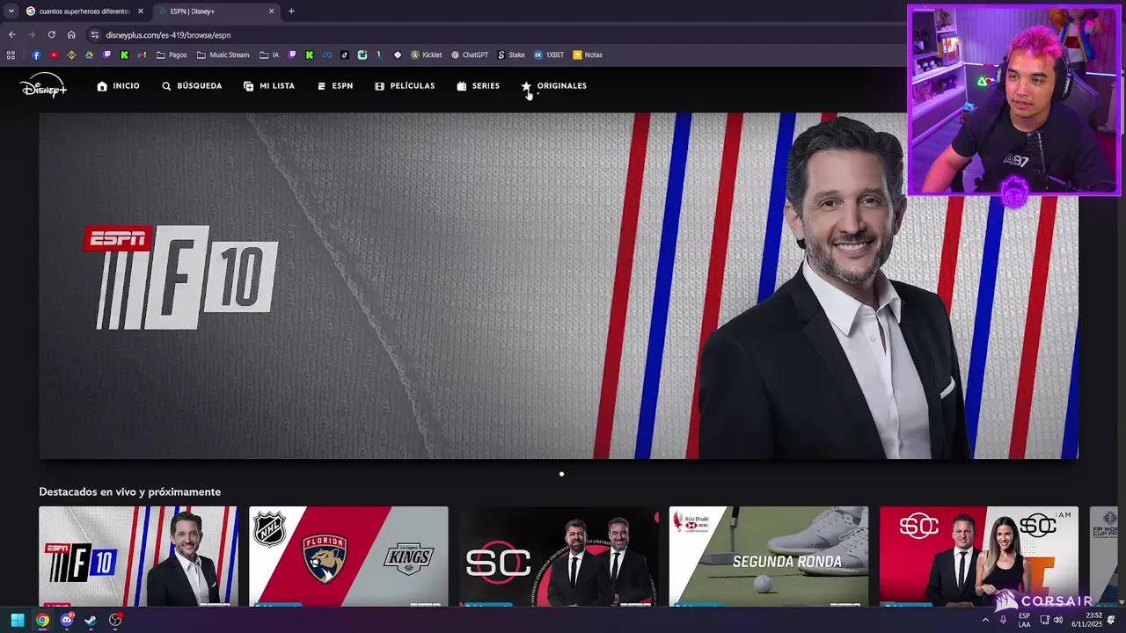1126x633 pixels.
Task: Open the YouTube bookmark
Action: point(54,55)
